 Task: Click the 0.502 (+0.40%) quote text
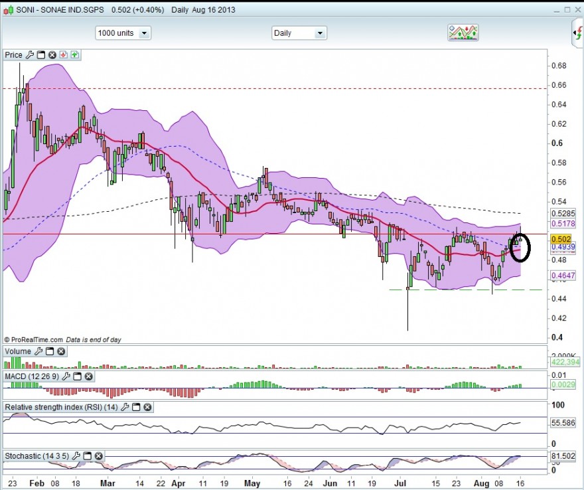pos(137,10)
